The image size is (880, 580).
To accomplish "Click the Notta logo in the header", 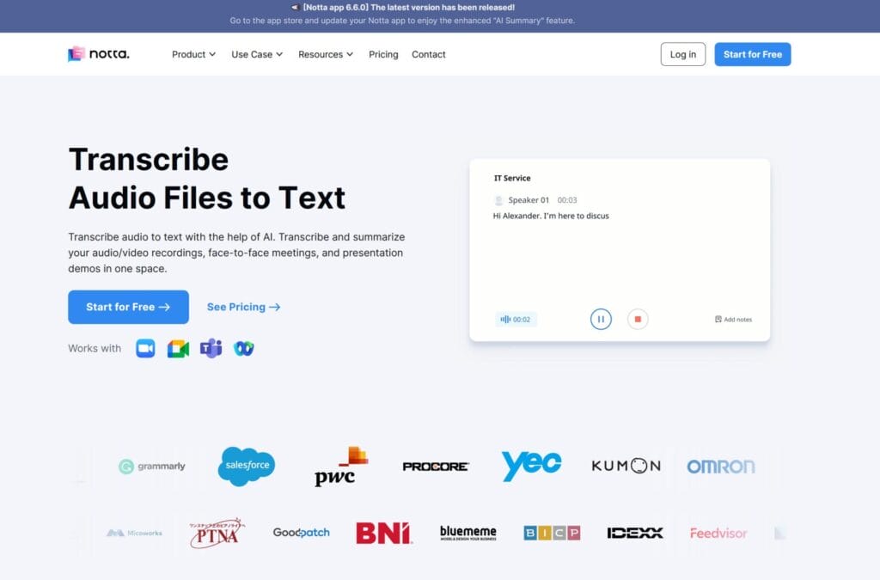I will 97,53.
